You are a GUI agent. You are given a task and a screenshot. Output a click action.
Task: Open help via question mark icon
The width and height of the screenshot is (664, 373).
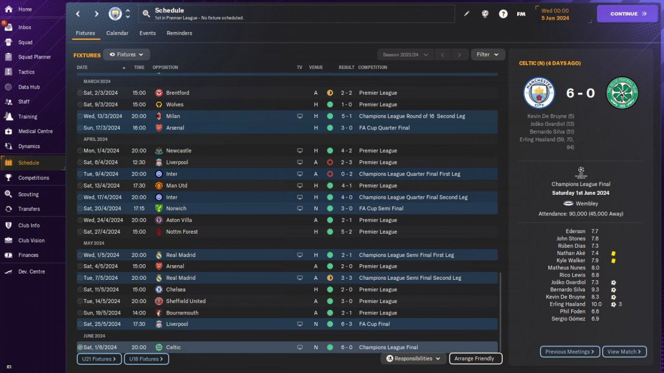[x=503, y=14]
